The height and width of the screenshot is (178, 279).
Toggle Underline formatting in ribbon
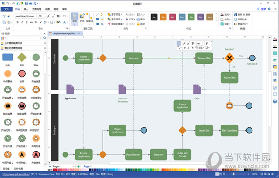click(x=27, y=22)
